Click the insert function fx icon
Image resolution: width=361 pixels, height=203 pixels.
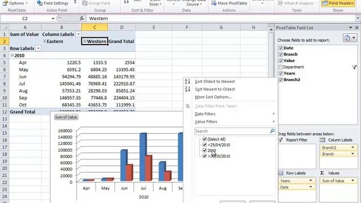point(82,19)
